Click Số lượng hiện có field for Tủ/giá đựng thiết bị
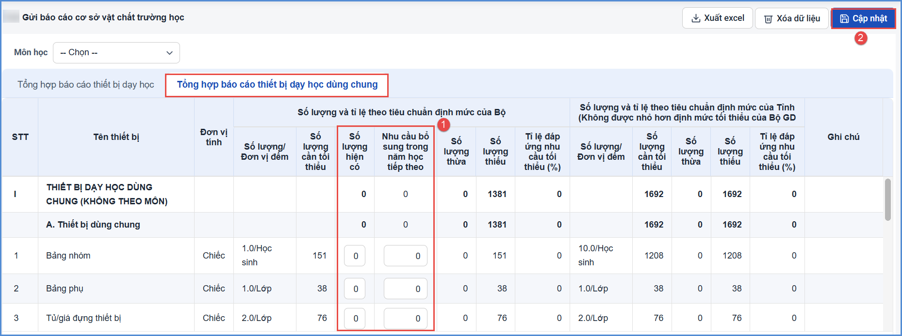This screenshot has height=336, width=902. [355, 318]
